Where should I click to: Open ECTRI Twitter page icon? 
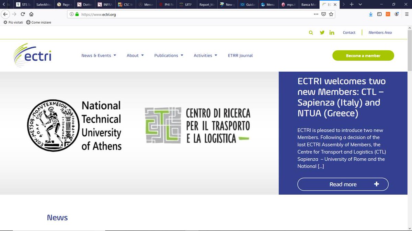tap(322, 33)
